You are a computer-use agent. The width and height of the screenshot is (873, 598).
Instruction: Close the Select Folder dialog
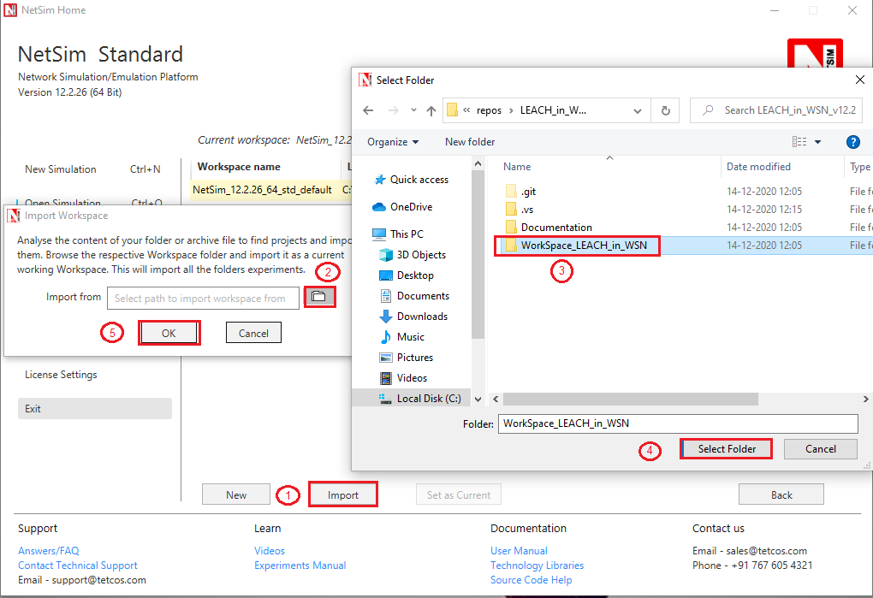pyautogui.click(x=859, y=80)
